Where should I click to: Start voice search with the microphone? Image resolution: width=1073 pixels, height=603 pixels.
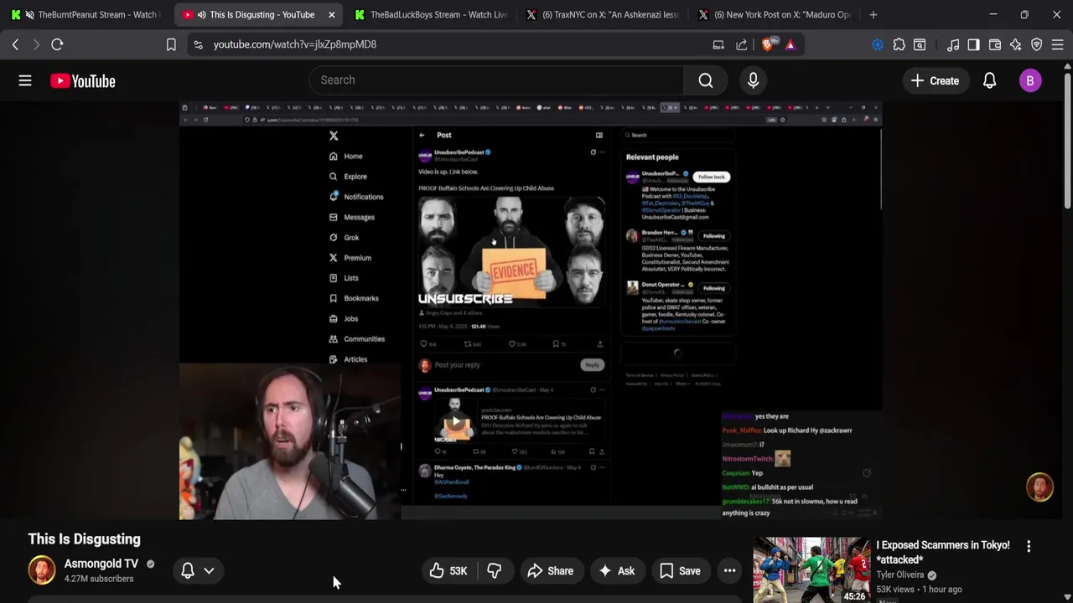pyautogui.click(x=753, y=80)
